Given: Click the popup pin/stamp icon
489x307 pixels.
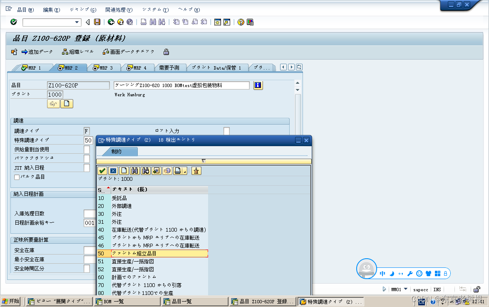Looking at the screenshot, I should 196,171.
